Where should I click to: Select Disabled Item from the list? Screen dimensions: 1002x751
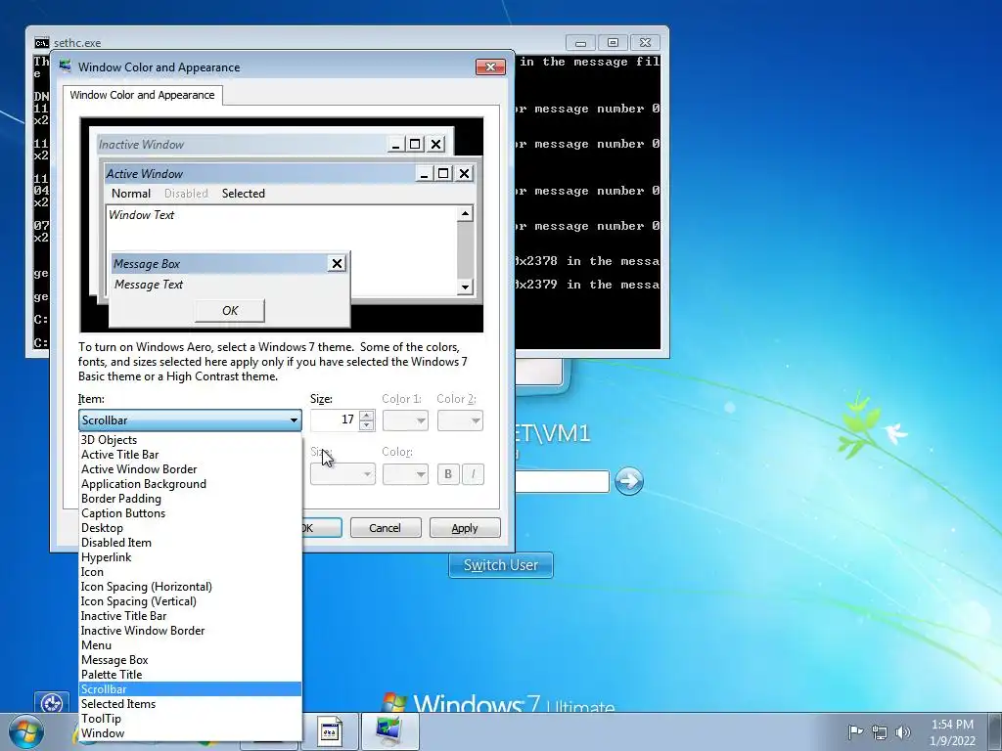coord(190,543)
